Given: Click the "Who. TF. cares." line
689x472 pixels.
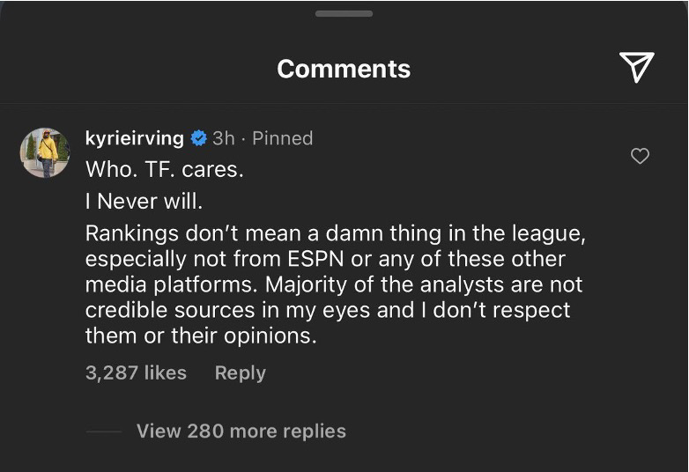Looking at the screenshot, I should point(164,170).
